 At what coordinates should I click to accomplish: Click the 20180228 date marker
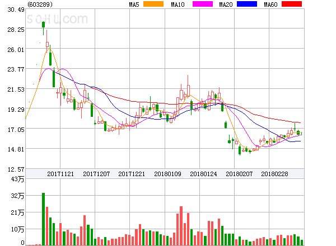(x=274, y=174)
